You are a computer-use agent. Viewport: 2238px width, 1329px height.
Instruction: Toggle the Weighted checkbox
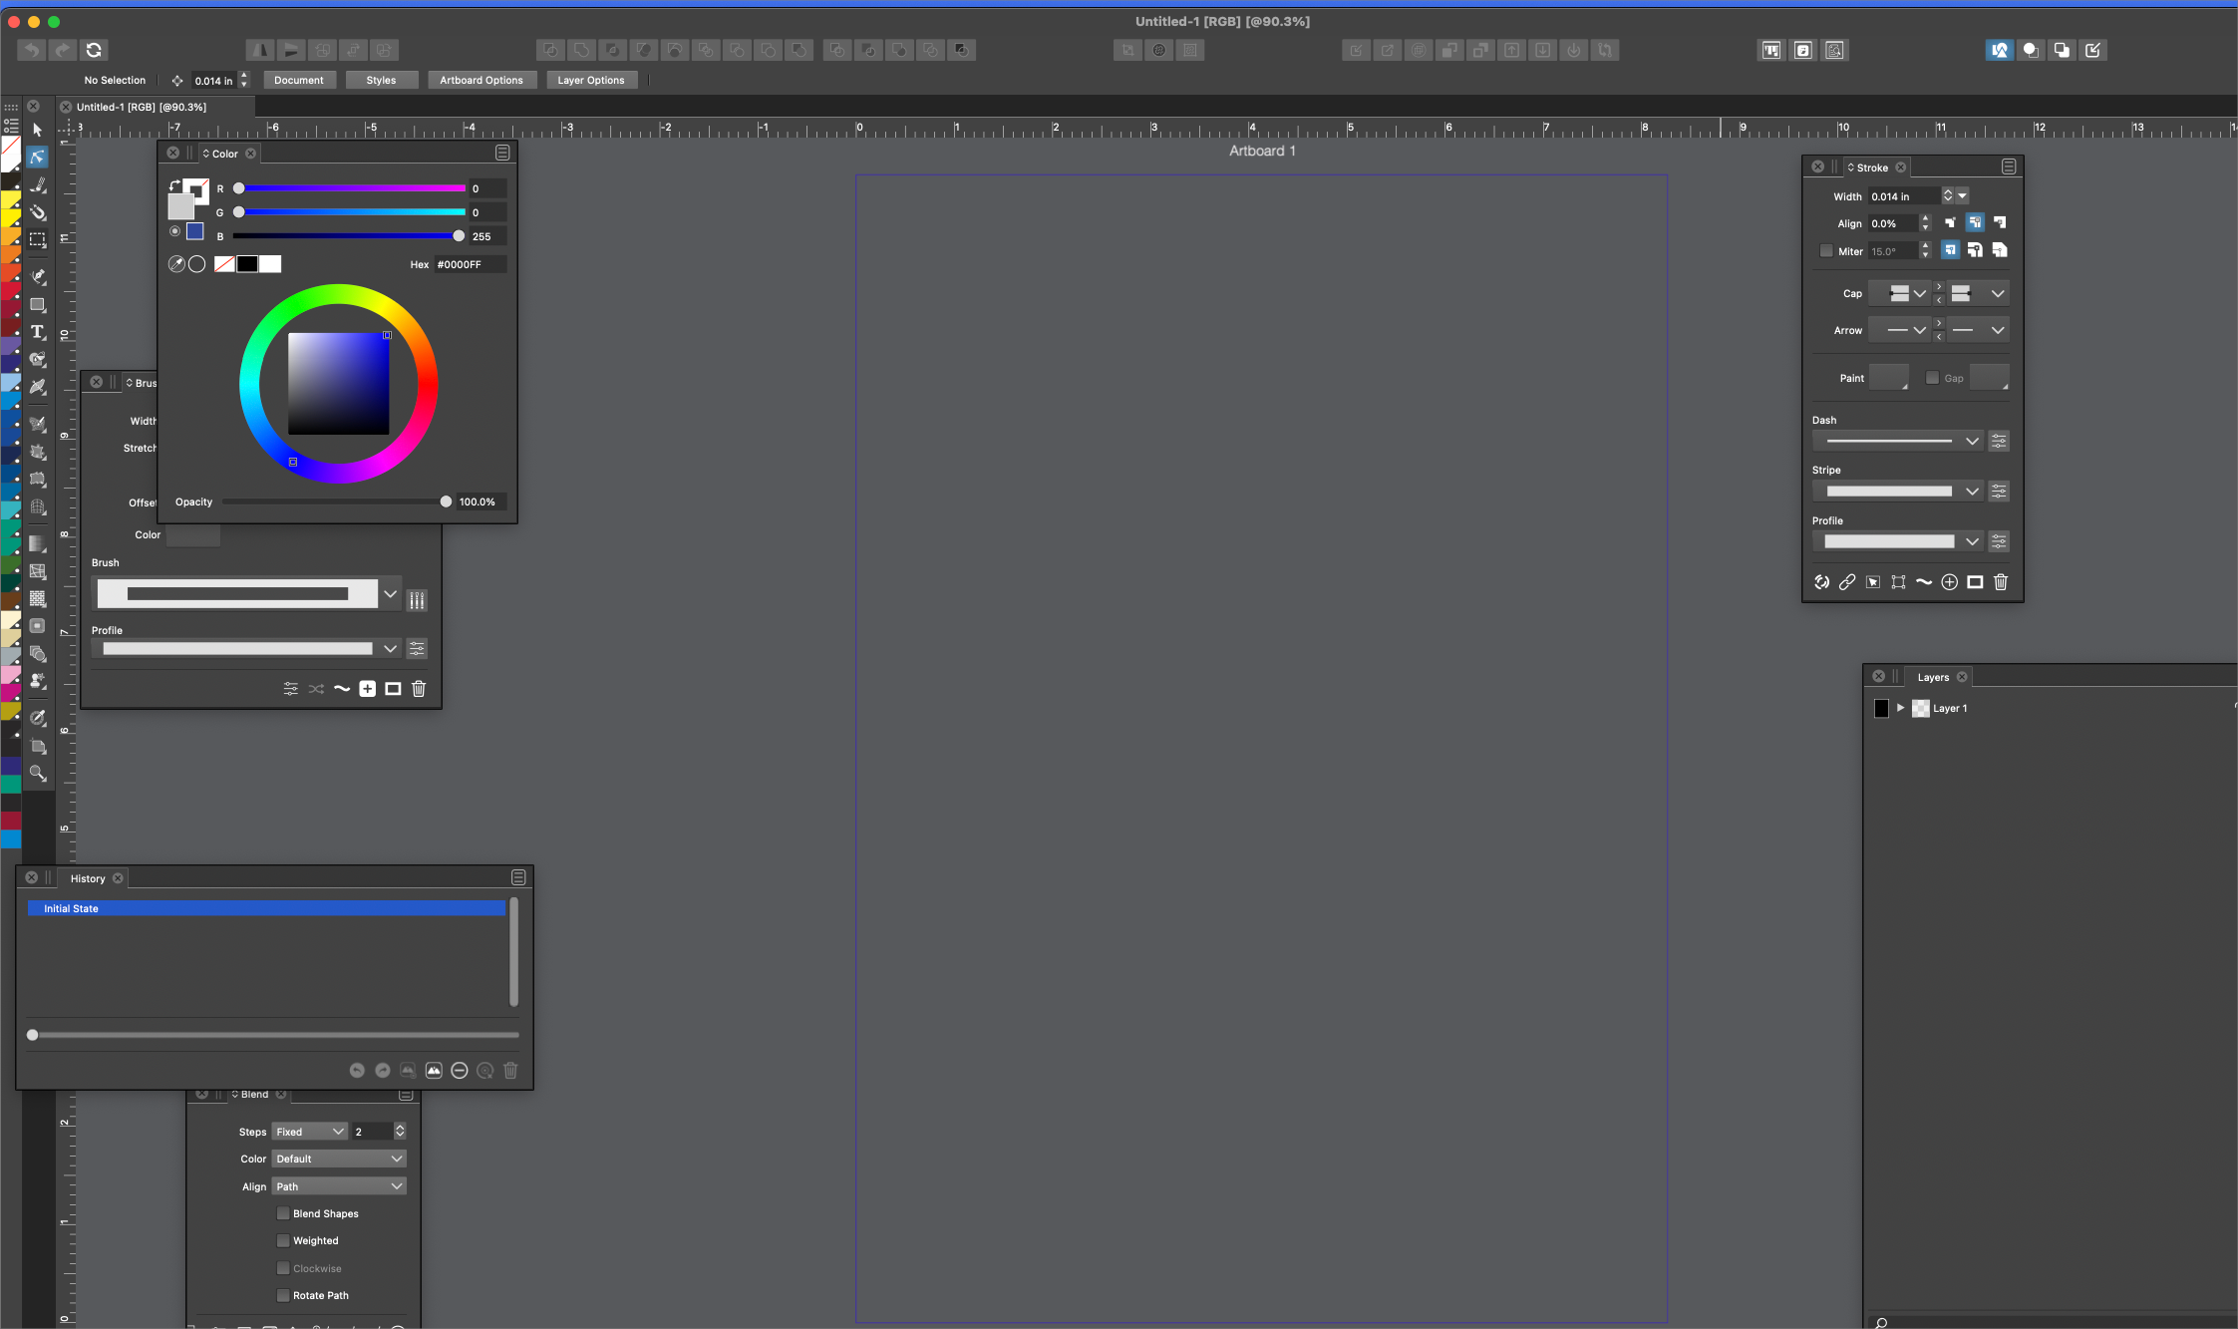tap(283, 1240)
